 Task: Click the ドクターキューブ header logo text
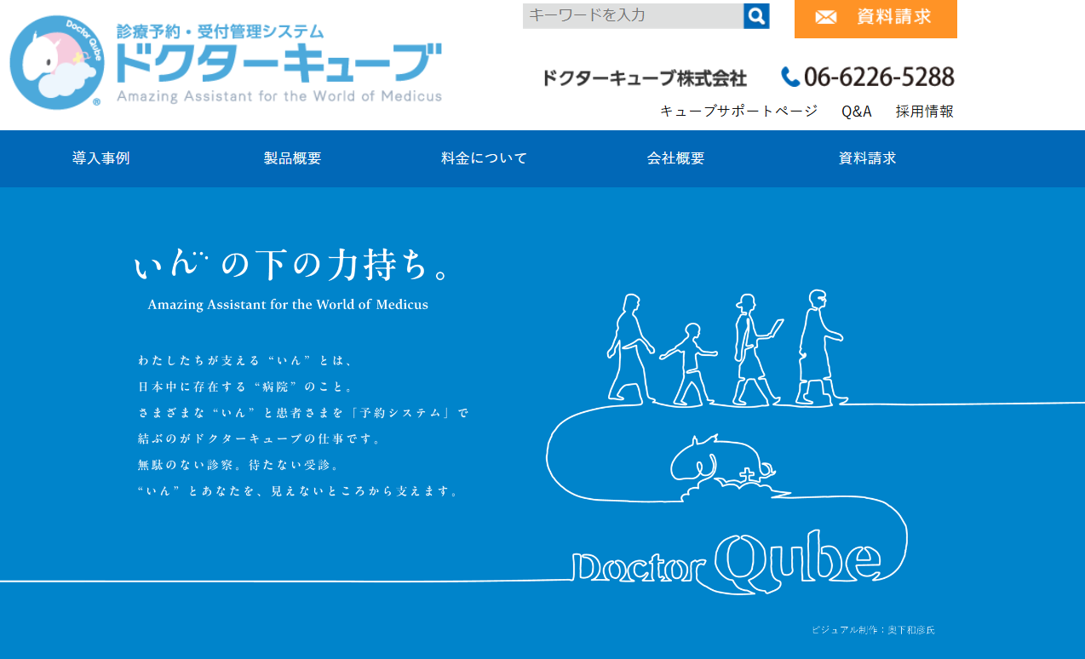(278, 63)
